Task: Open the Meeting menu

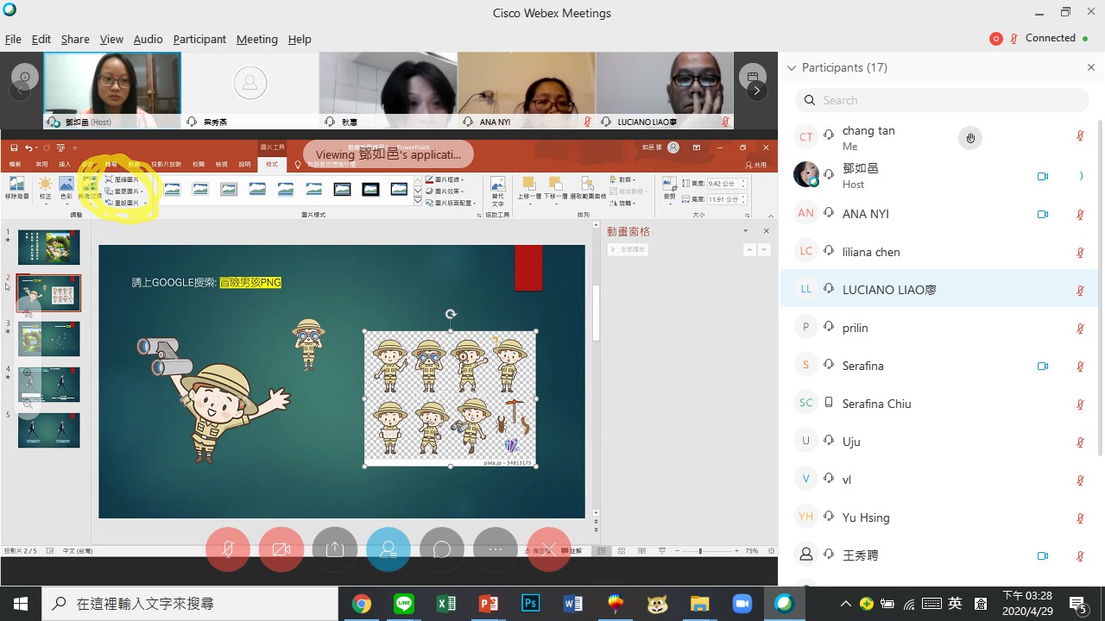Action: pyautogui.click(x=256, y=39)
